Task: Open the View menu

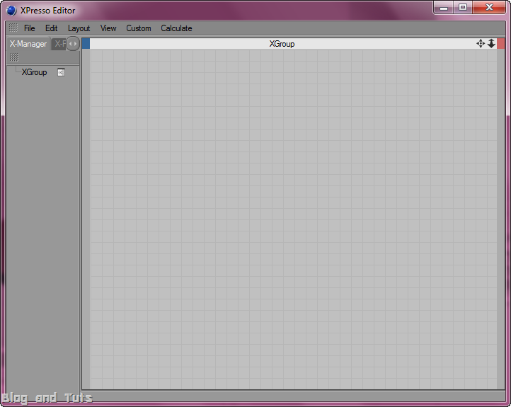Action: click(x=108, y=28)
